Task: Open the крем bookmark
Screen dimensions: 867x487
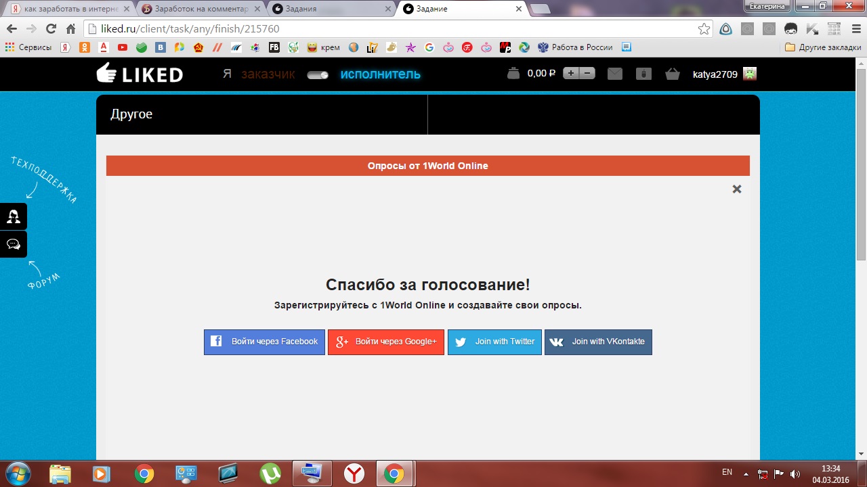Action: point(324,47)
